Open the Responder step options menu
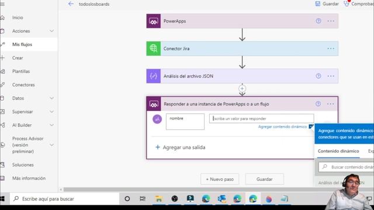This screenshot has height=210, width=374. (330, 104)
